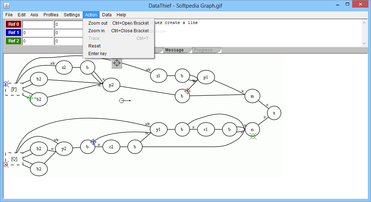Open the Edit menu
Viewport: 371px width, 202px height.
coord(21,15)
